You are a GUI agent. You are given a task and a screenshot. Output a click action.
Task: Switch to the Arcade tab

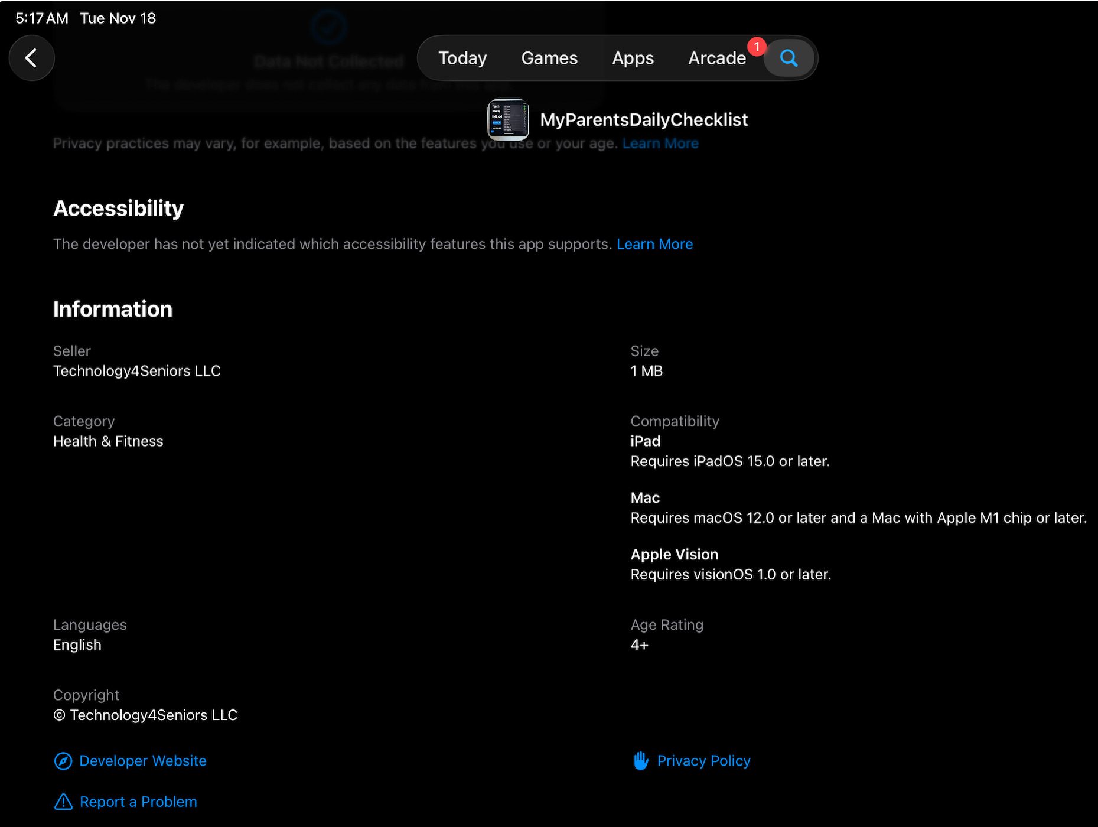click(717, 58)
